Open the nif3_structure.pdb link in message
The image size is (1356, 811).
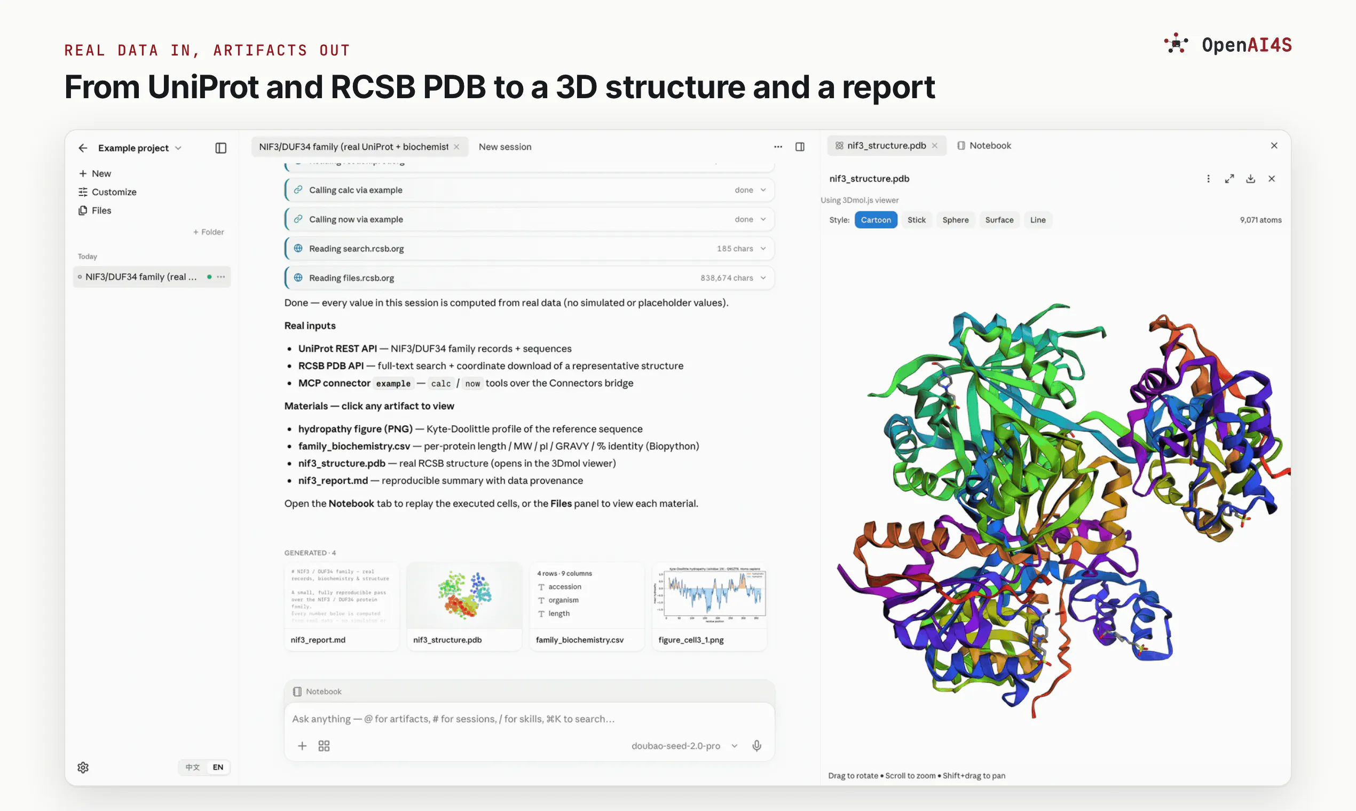(342, 464)
